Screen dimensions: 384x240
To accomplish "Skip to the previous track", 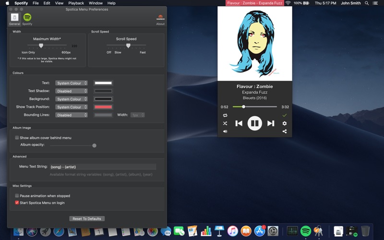I will pos(239,123).
